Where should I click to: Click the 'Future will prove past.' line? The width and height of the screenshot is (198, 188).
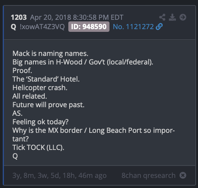point(49,105)
